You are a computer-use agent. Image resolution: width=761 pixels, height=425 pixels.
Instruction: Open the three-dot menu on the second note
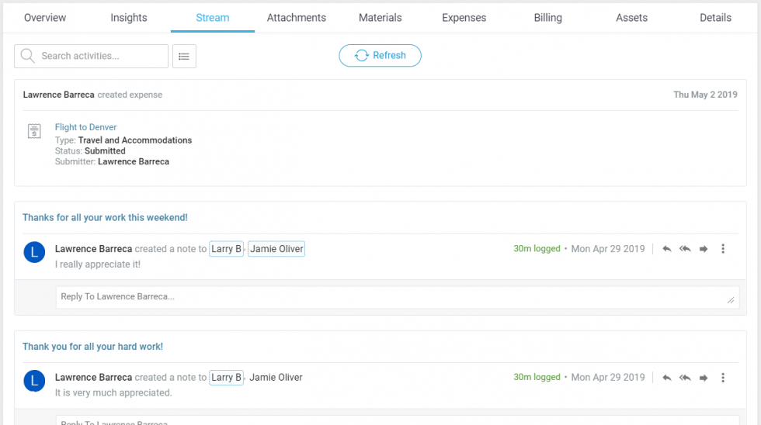723,378
